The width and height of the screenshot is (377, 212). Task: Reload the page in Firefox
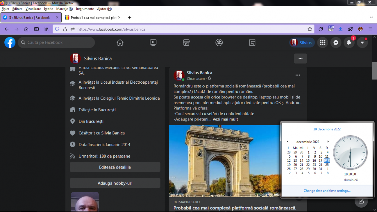point(320,29)
